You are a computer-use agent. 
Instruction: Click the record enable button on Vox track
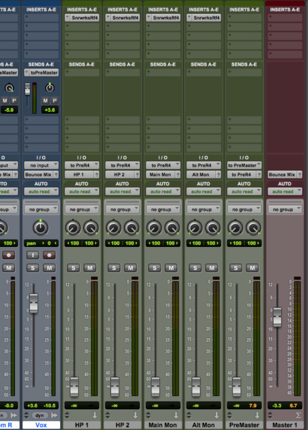(x=49, y=255)
